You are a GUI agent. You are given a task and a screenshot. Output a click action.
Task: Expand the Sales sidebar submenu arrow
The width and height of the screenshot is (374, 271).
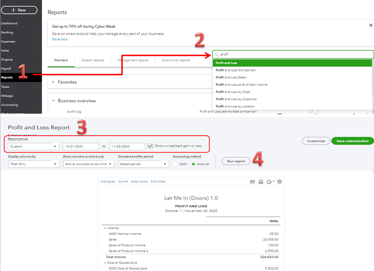tap(37, 50)
